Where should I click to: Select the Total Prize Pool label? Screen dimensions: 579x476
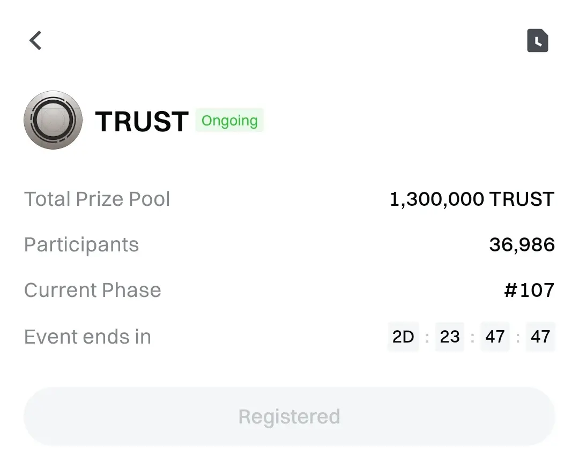click(97, 199)
